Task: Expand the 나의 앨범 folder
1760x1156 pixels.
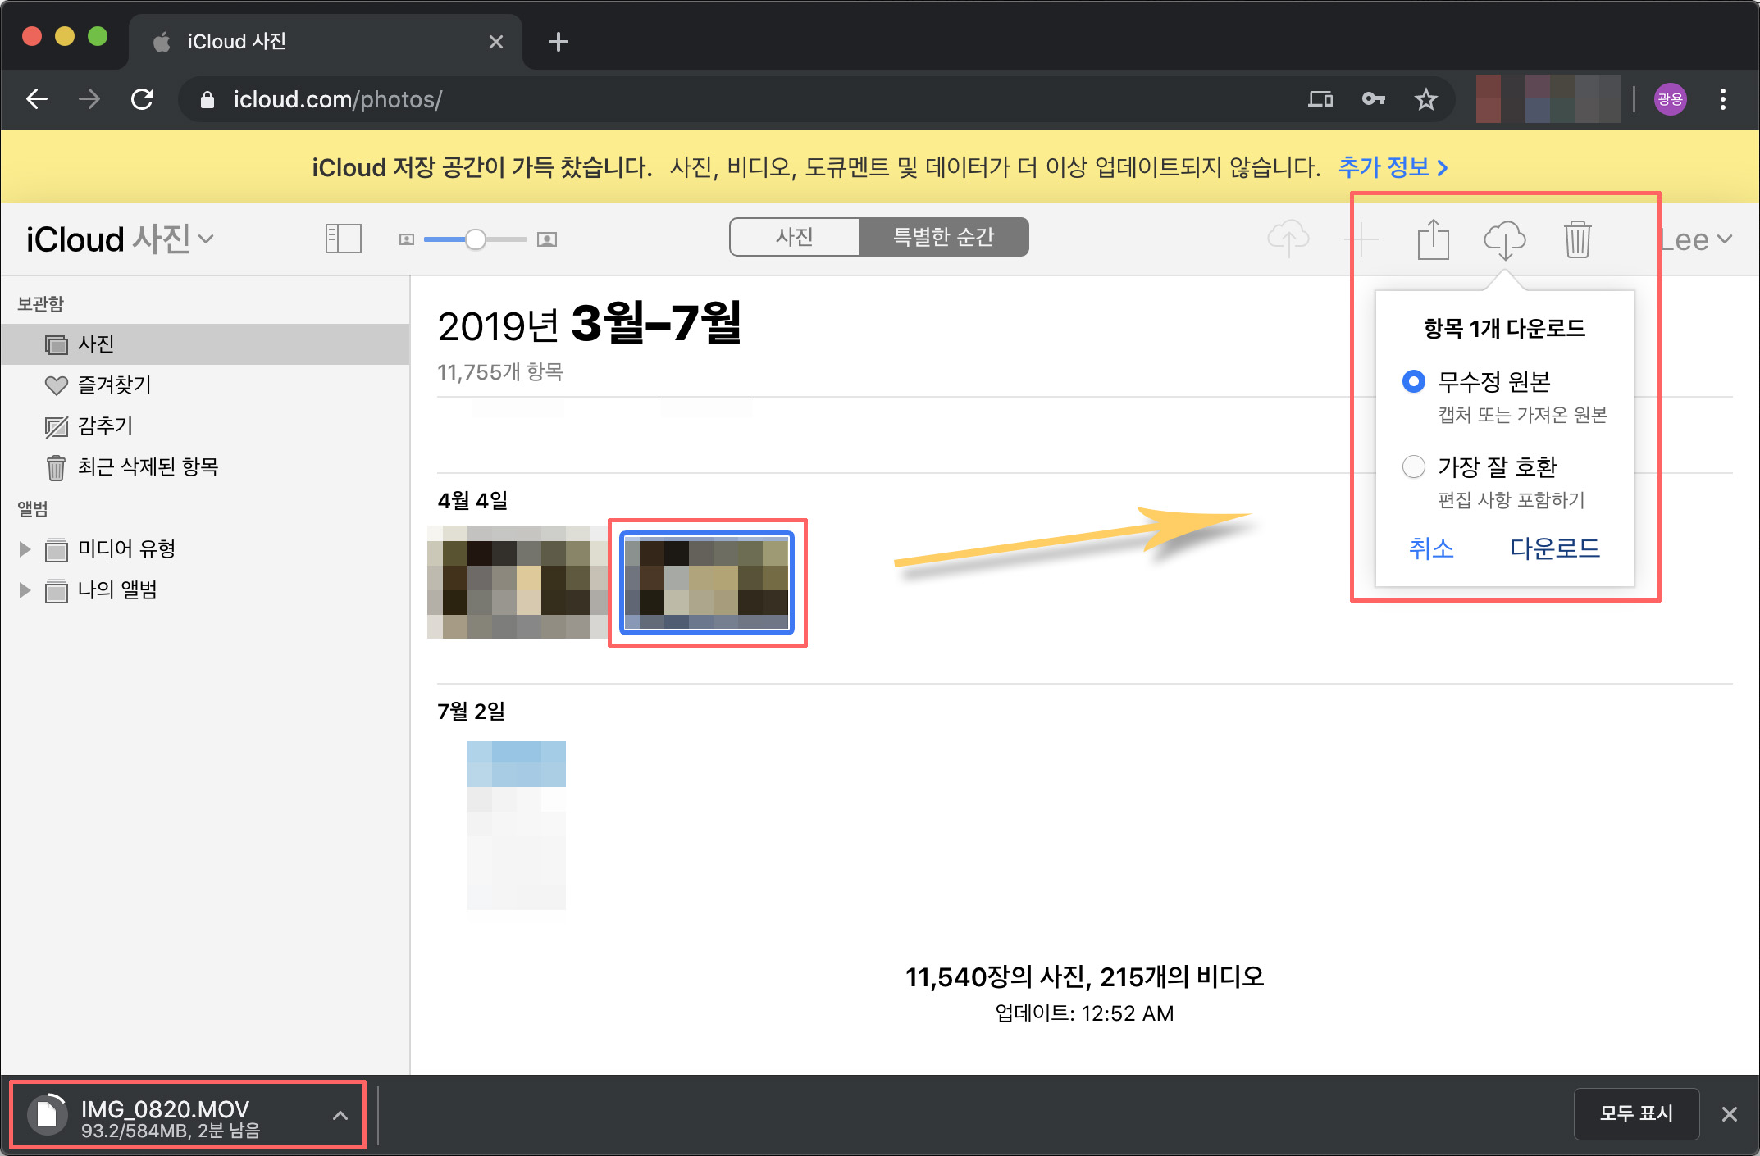Action: tap(25, 590)
